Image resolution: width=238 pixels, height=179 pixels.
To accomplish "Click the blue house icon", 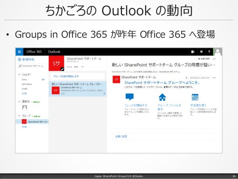I will [162, 97].
